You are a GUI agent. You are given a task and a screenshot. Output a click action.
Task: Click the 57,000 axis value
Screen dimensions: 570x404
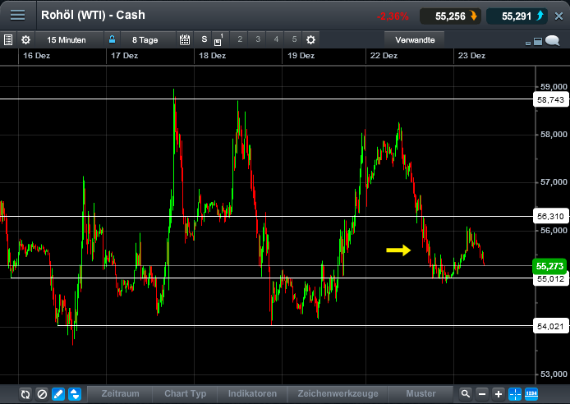tap(554, 182)
